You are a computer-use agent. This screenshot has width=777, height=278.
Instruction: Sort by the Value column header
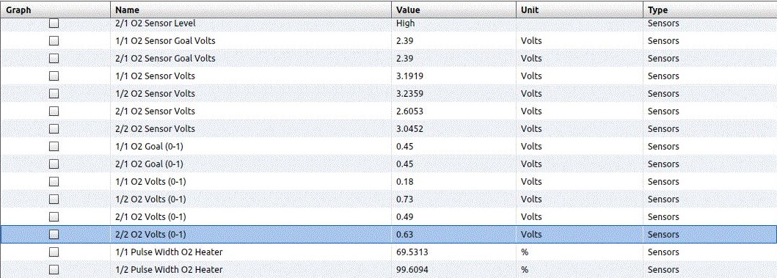click(x=453, y=10)
